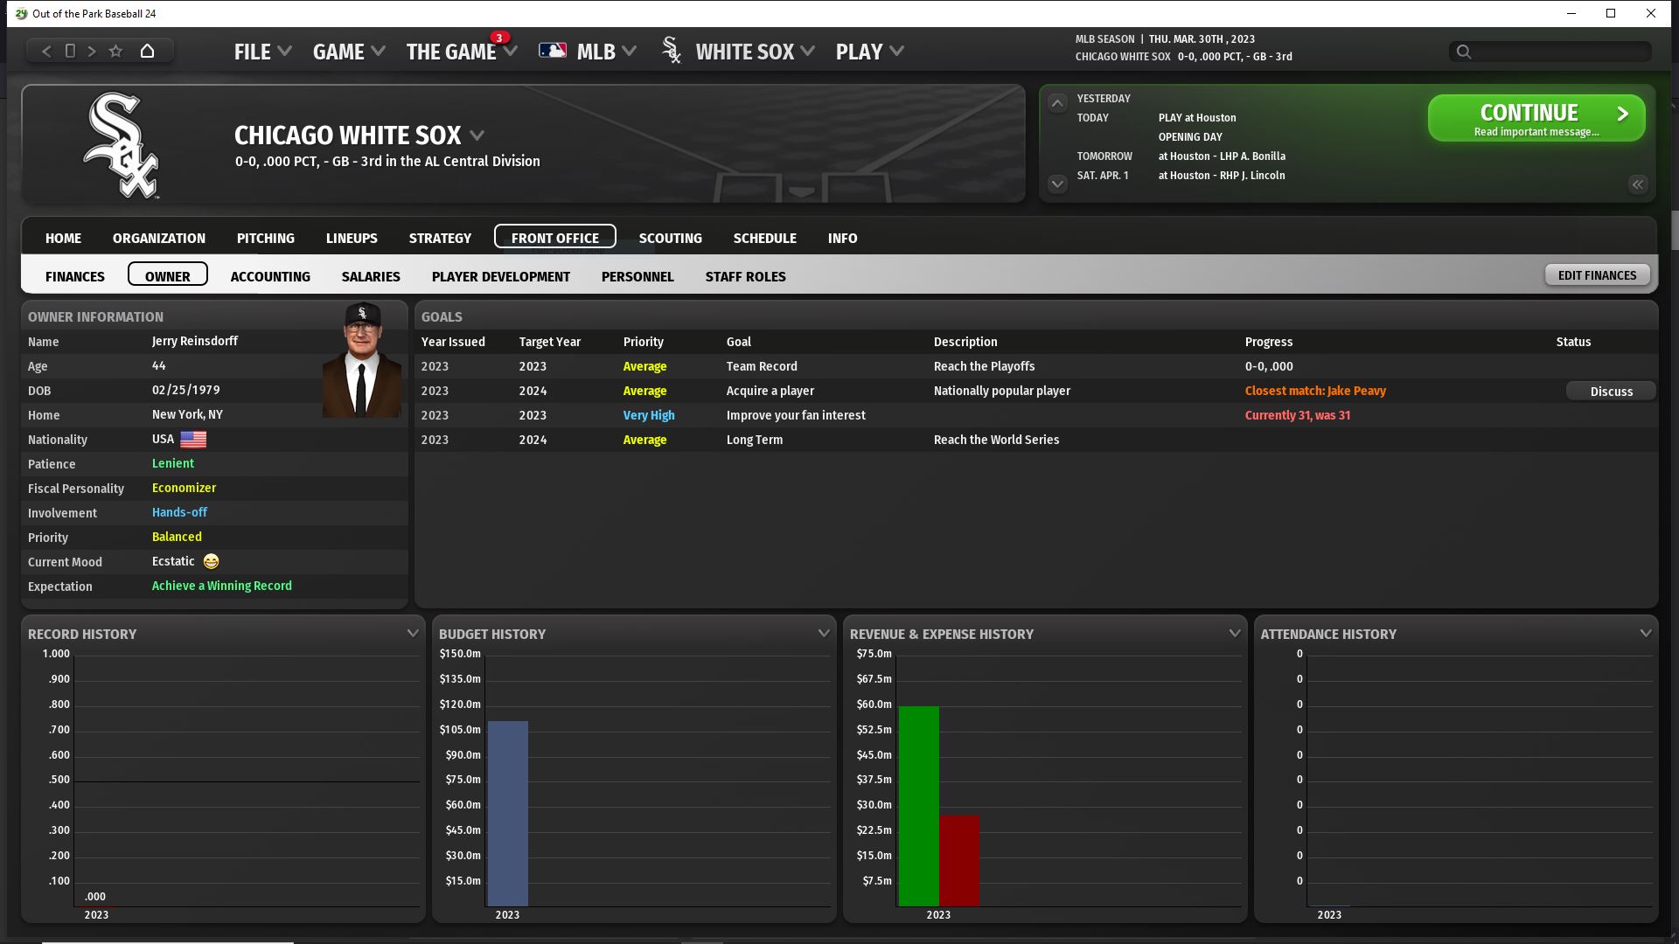Switch to the Salaries subtab
The image size is (1679, 944).
371,276
